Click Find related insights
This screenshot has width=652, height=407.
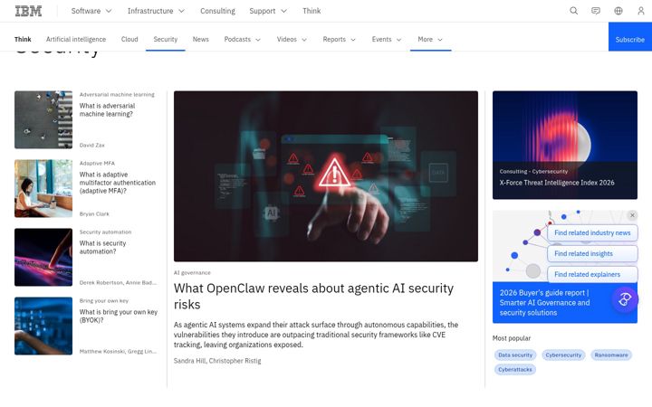(x=592, y=254)
